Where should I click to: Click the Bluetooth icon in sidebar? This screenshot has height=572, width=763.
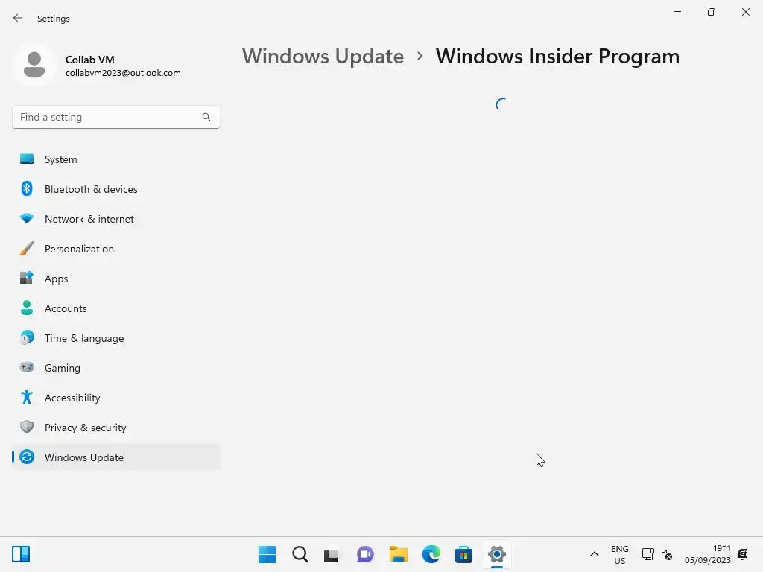click(x=27, y=188)
